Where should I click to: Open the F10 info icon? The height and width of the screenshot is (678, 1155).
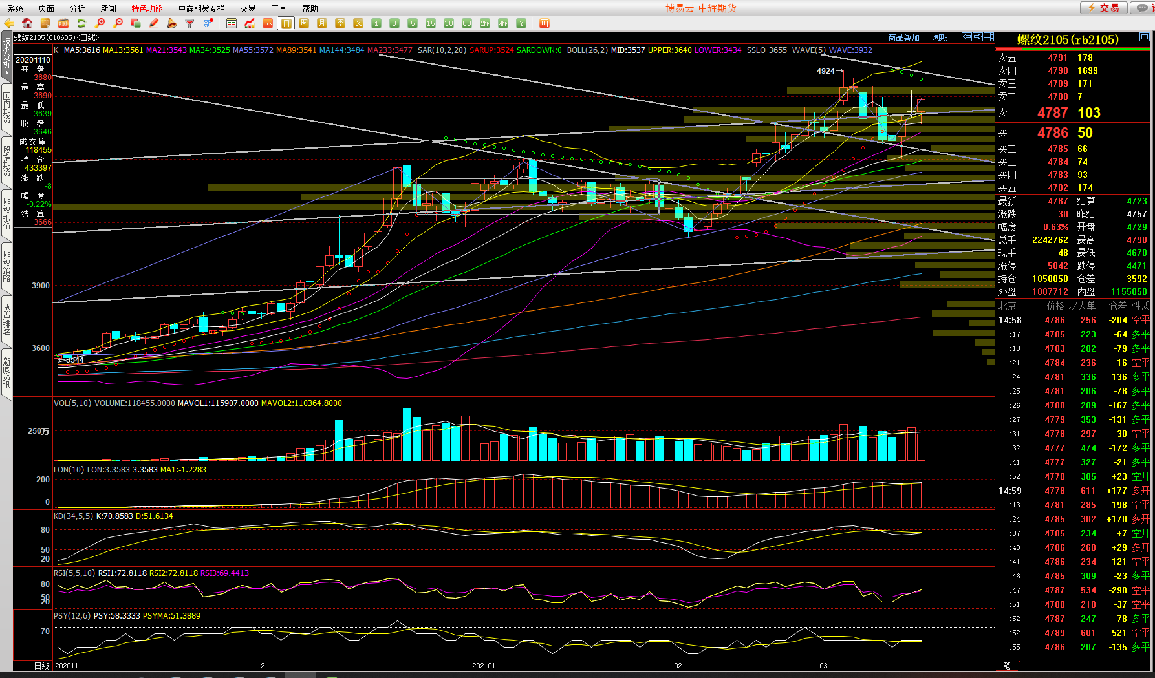coord(63,23)
